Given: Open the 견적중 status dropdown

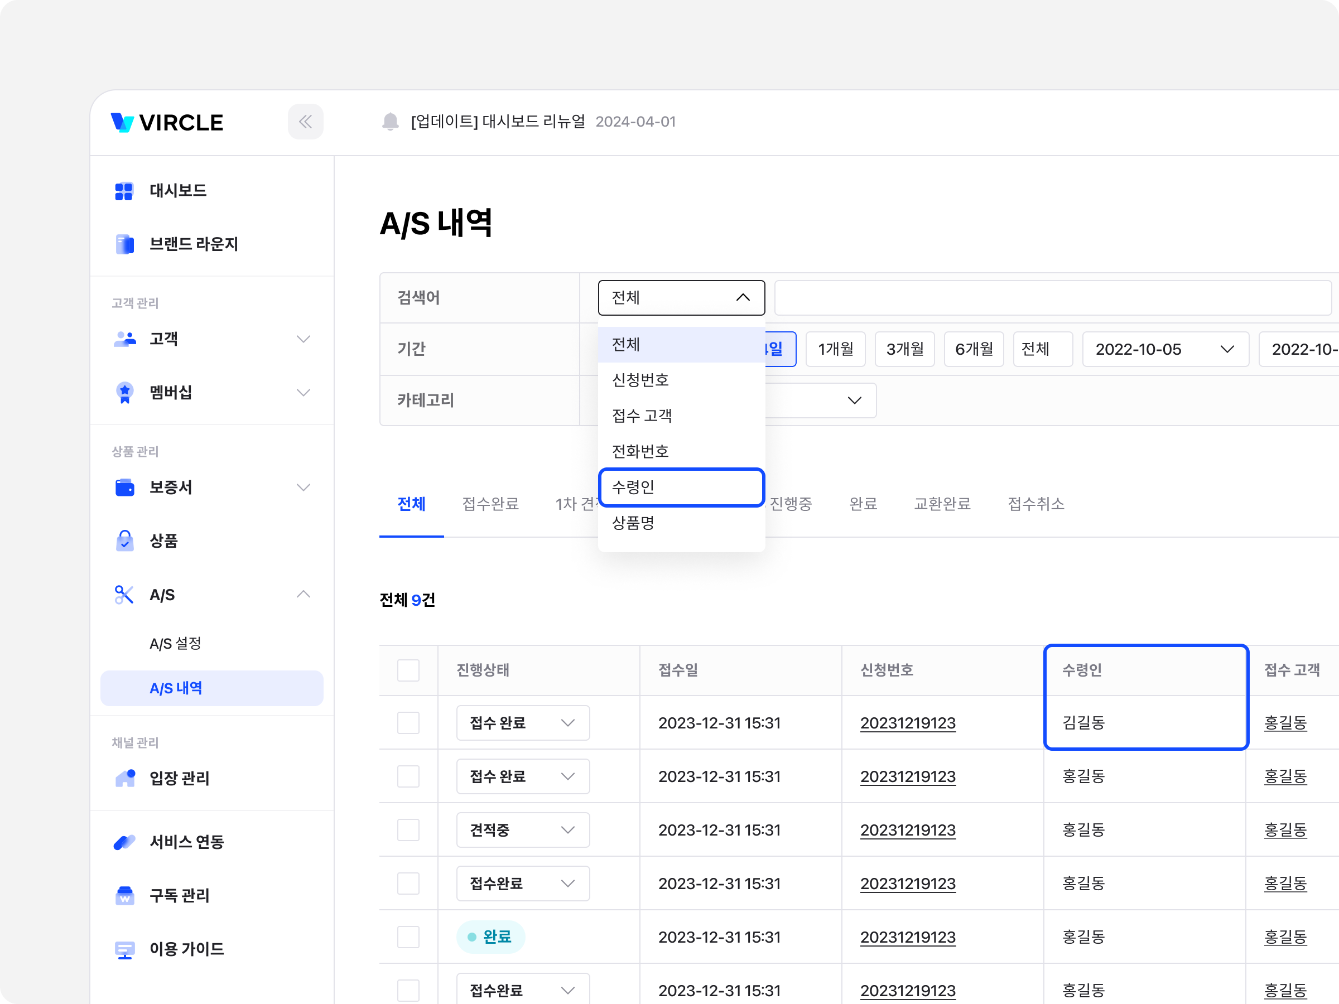Looking at the screenshot, I should tap(522, 831).
